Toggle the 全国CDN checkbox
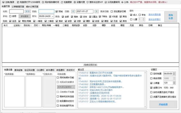 click(x=151, y=88)
